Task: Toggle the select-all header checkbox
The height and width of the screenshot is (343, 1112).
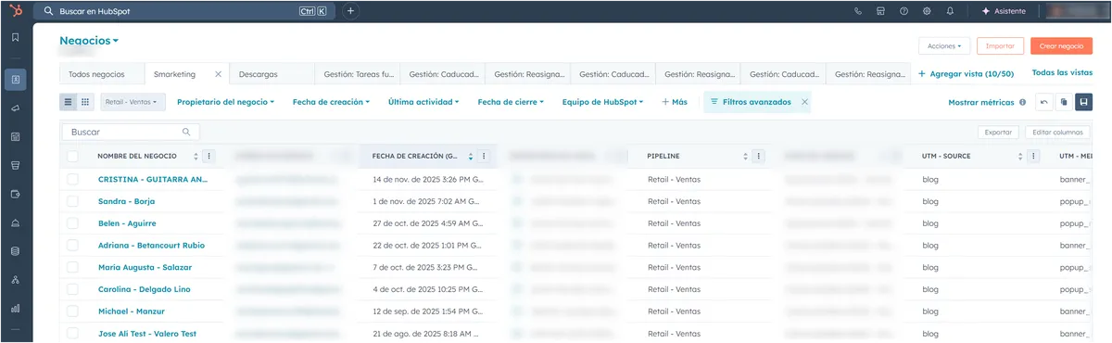Action: tap(73, 157)
